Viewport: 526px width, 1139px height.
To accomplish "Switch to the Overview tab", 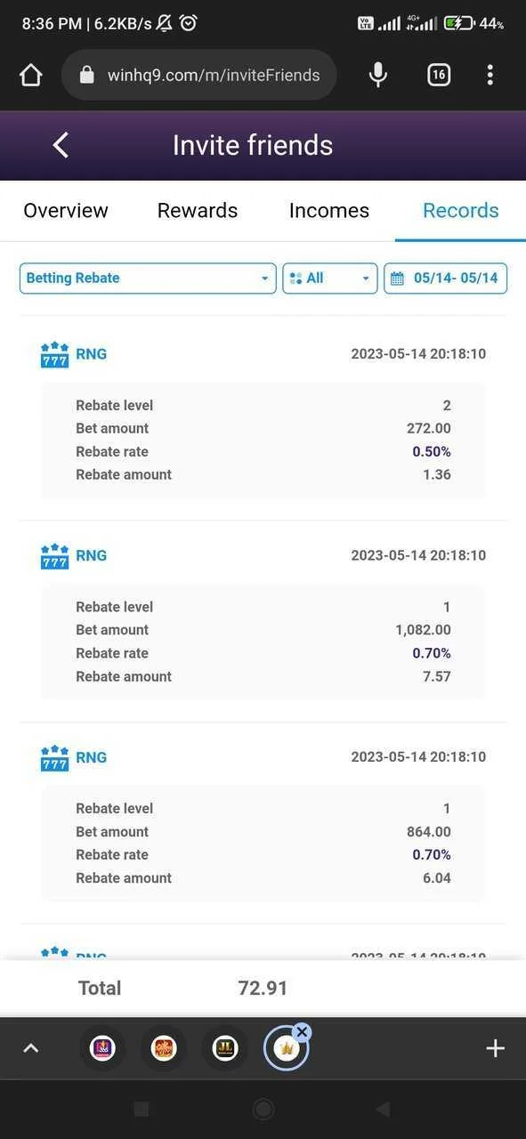I will [66, 211].
